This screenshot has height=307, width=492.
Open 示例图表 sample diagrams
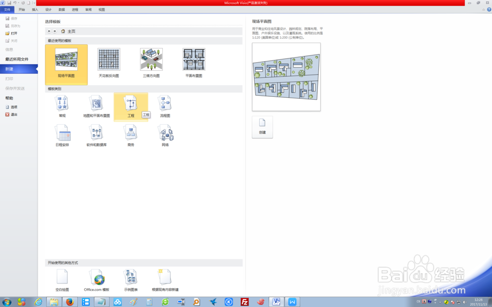click(x=131, y=280)
